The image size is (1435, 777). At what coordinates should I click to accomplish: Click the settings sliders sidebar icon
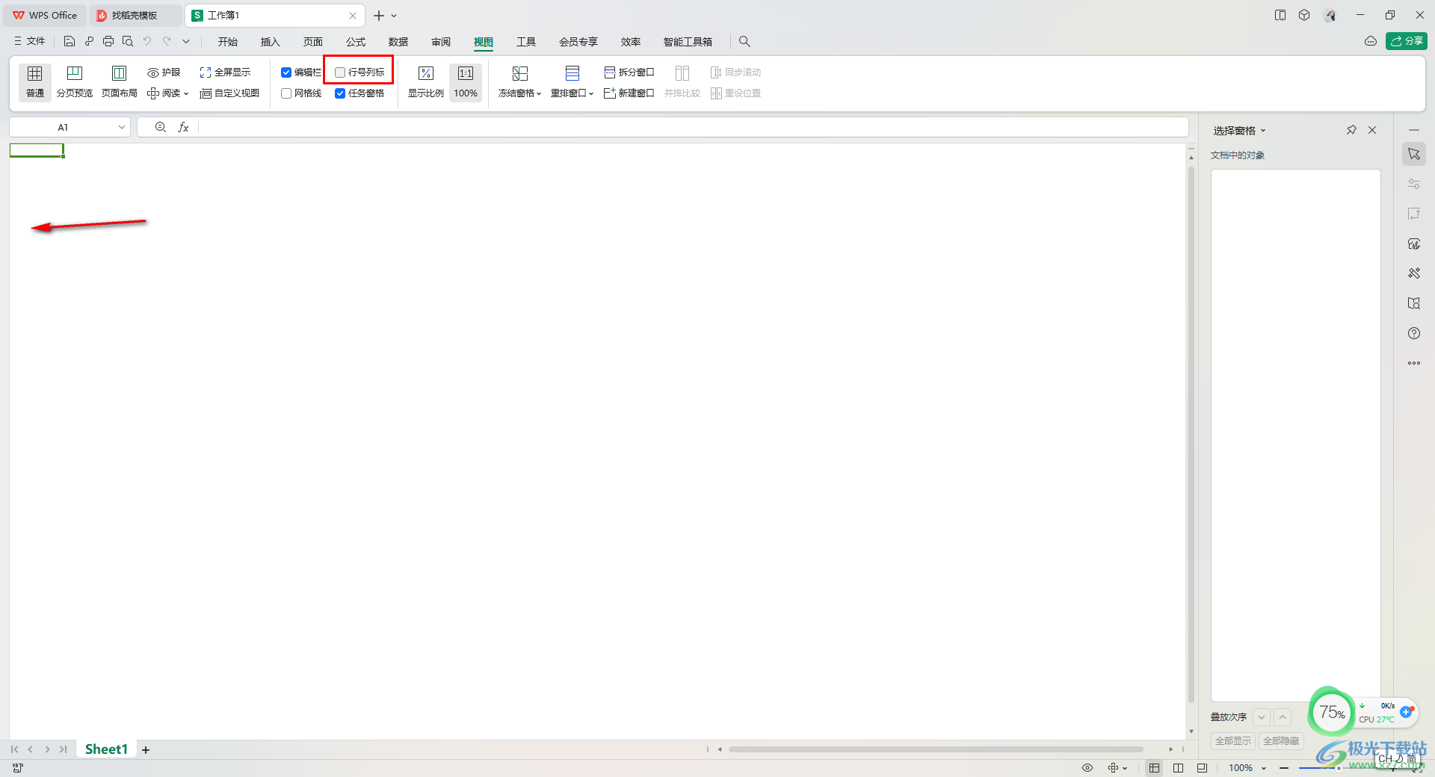click(x=1414, y=184)
